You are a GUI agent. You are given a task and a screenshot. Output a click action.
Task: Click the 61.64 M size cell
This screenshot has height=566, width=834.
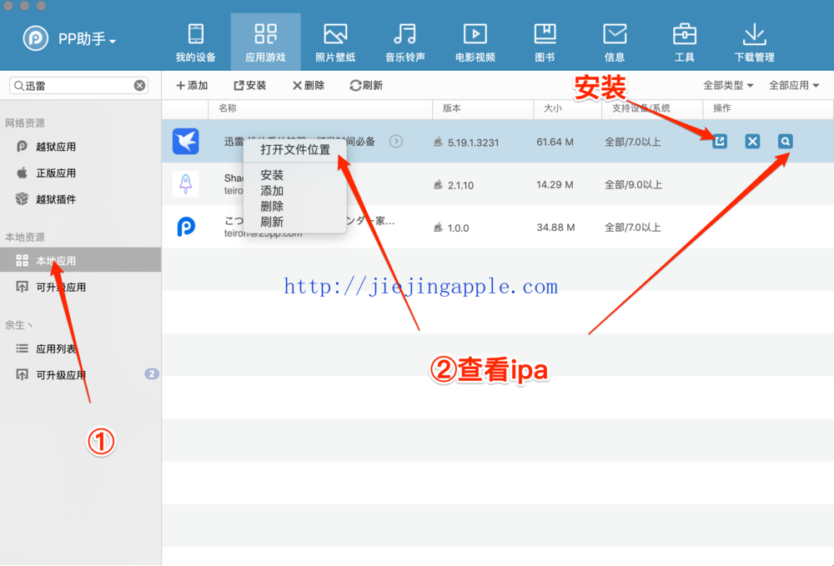tap(555, 142)
